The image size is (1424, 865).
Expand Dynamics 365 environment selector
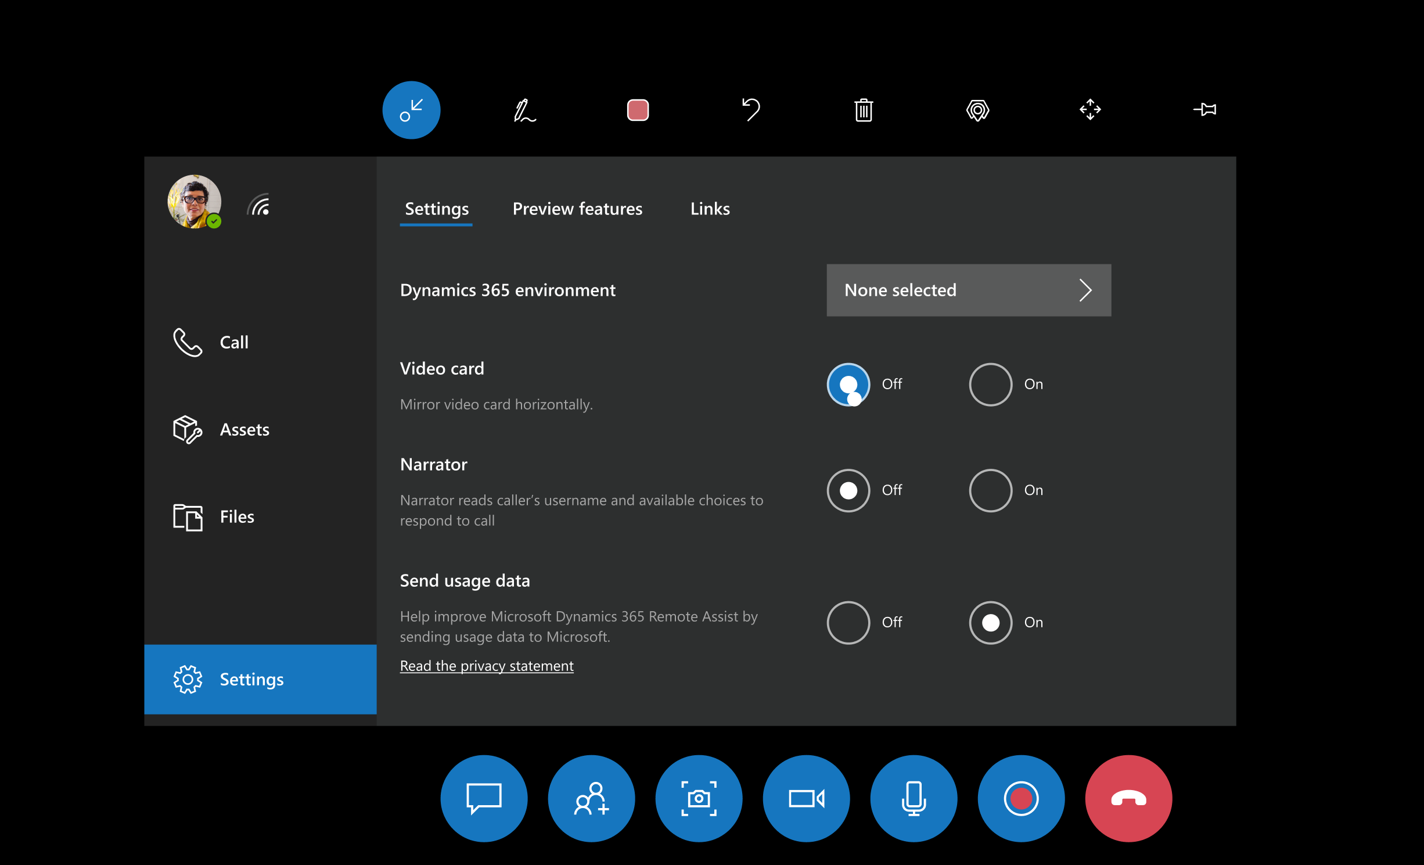tap(968, 289)
